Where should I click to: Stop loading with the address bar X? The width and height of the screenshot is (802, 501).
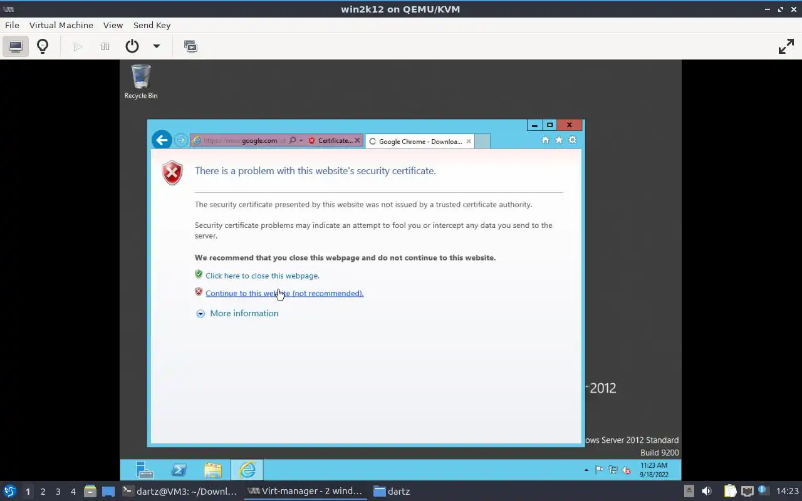[x=358, y=140]
